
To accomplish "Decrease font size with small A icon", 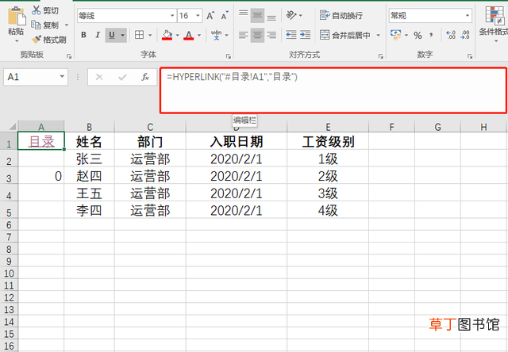I will tap(225, 16).
